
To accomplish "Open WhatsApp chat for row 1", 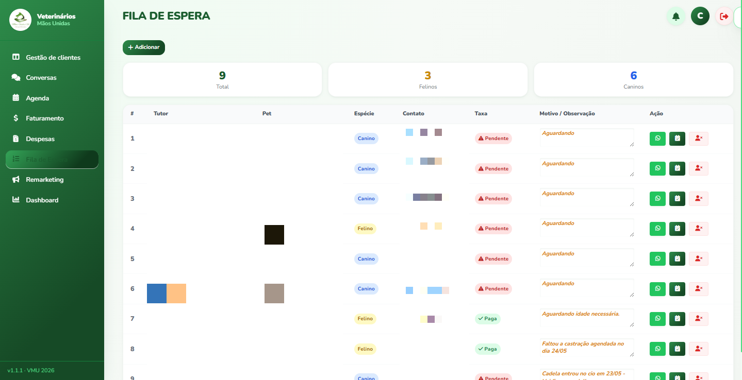I will pyautogui.click(x=657, y=139).
